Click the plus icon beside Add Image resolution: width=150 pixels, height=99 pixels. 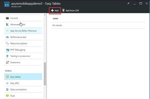pyautogui.click(x=52, y=10)
